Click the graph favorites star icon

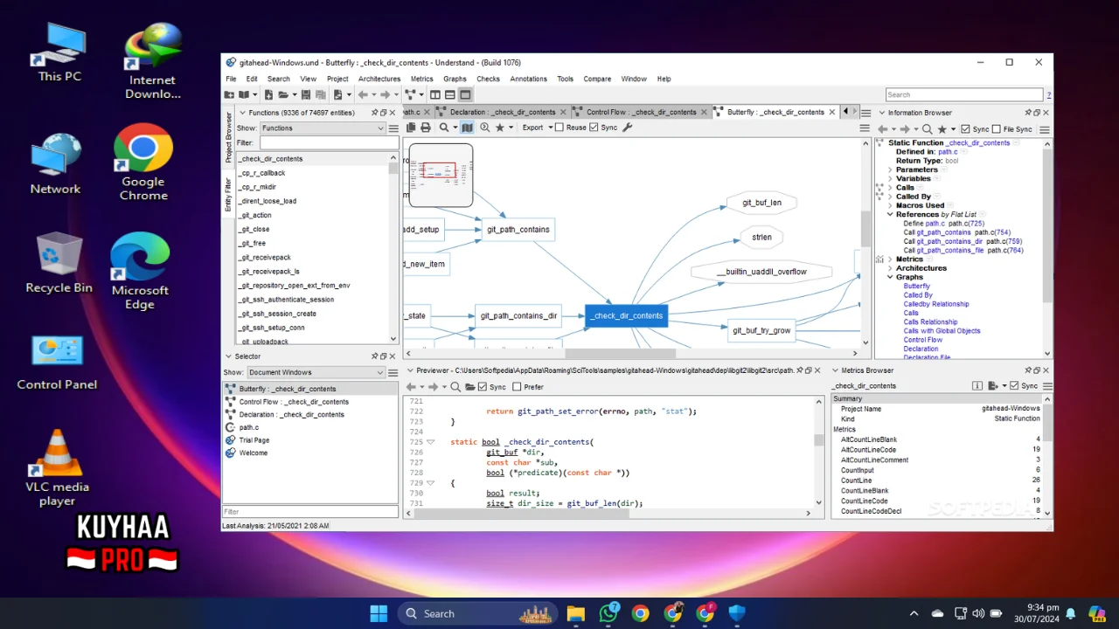click(x=500, y=128)
